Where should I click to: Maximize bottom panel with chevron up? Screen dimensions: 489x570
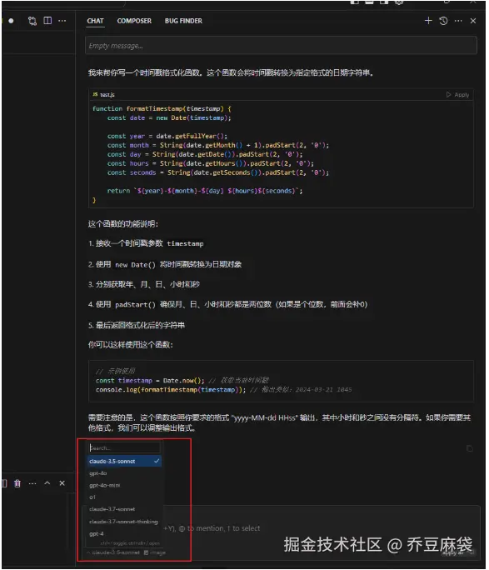tap(47, 483)
